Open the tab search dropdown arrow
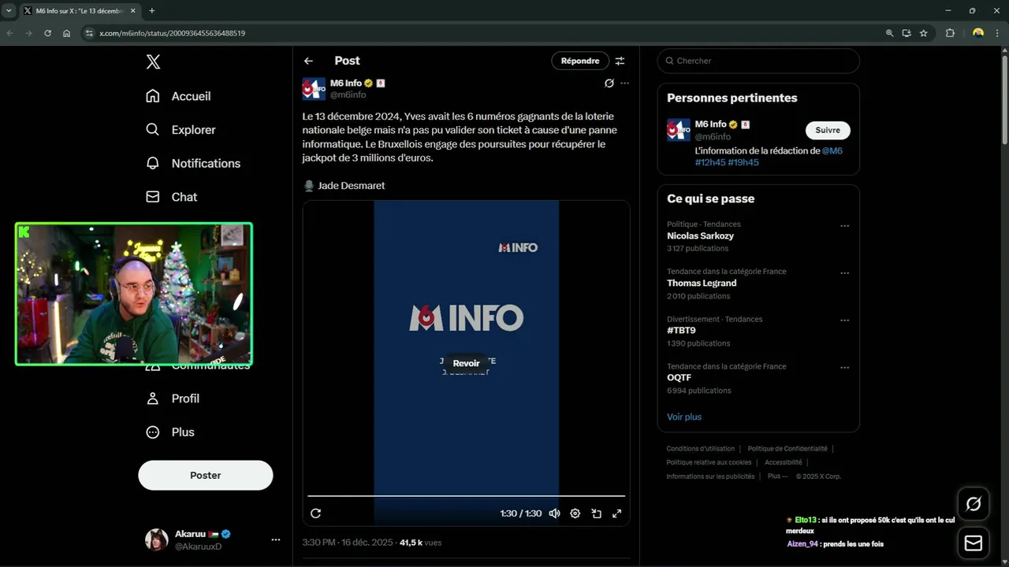Screen dimensions: 1009x567 click(8, 11)
